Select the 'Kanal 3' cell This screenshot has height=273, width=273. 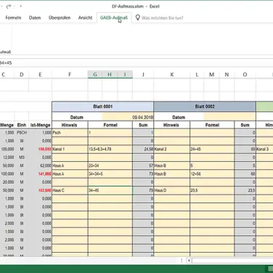point(264,149)
